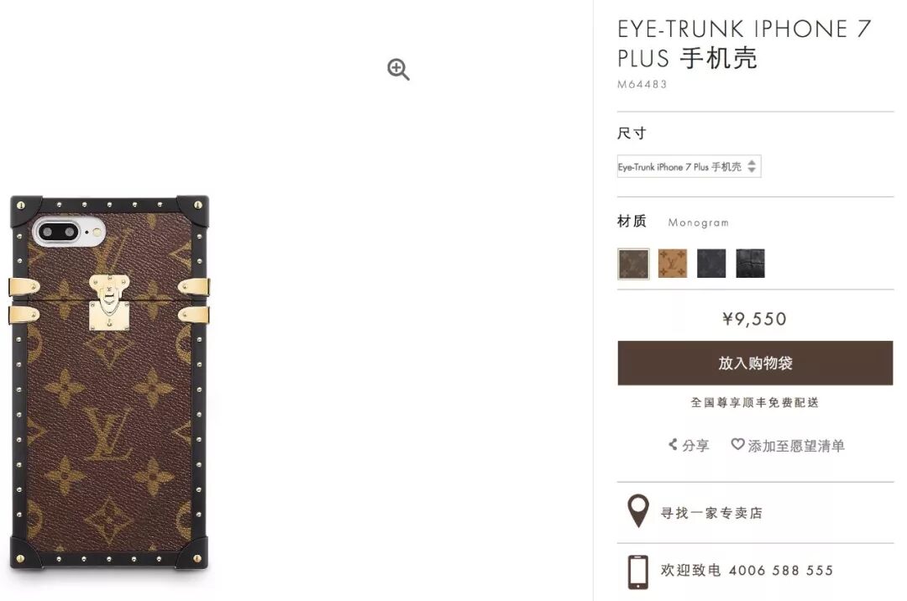The height and width of the screenshot is (601, 907).
Task: Click the 全国尊享顺丰免费配送 shipping notice
Action: click(755, 402)
